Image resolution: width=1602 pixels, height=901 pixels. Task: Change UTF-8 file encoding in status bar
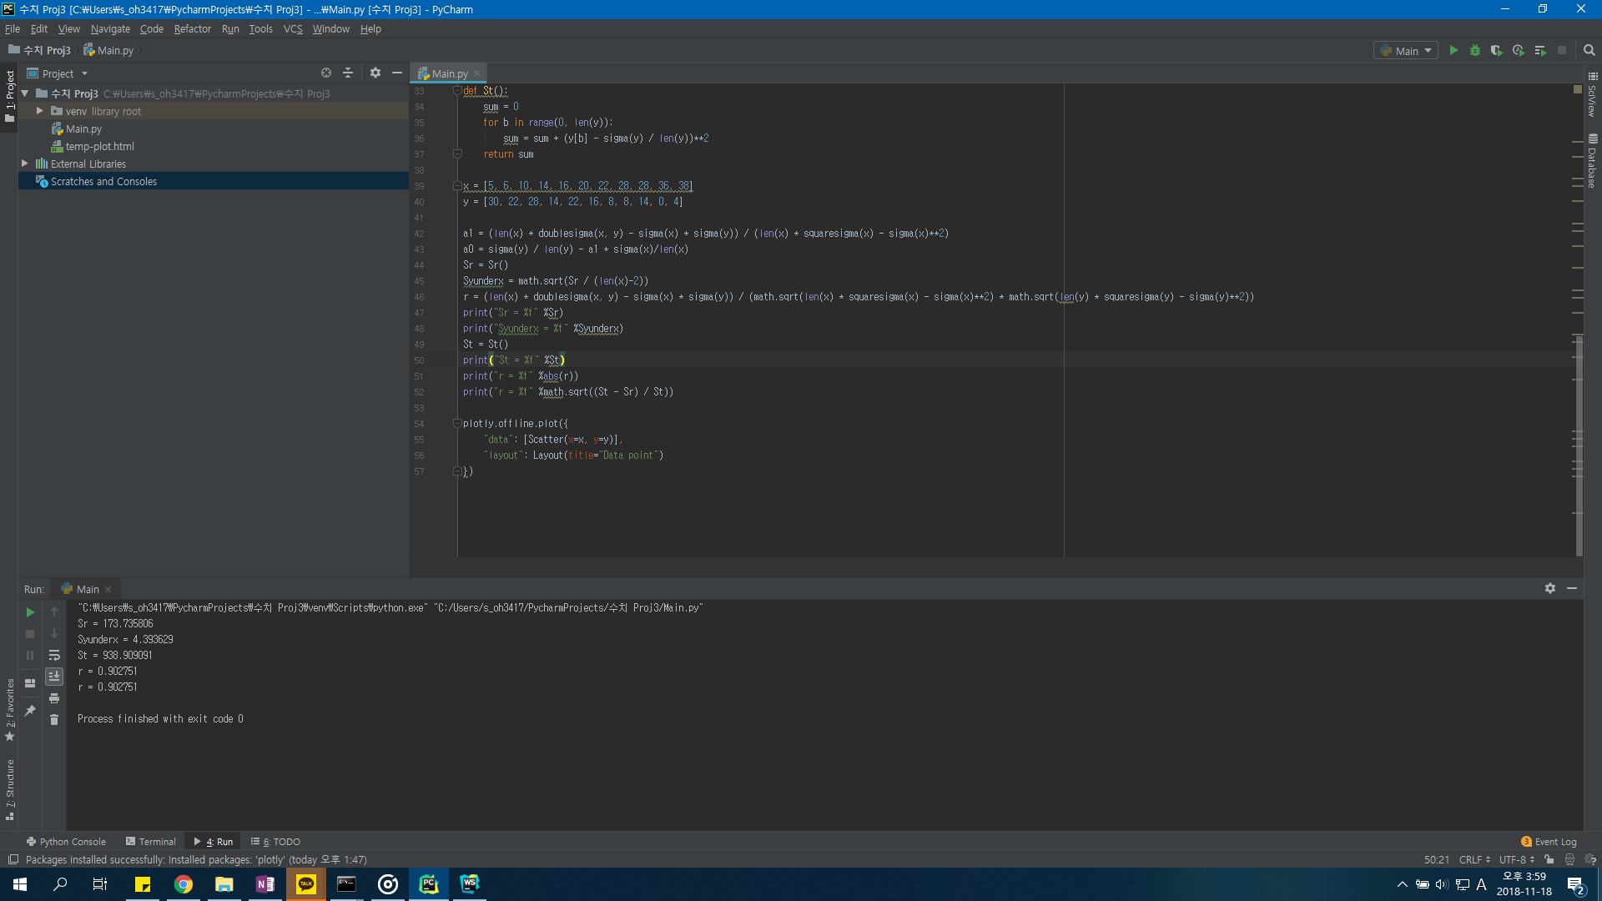[x=1517, y=860]
